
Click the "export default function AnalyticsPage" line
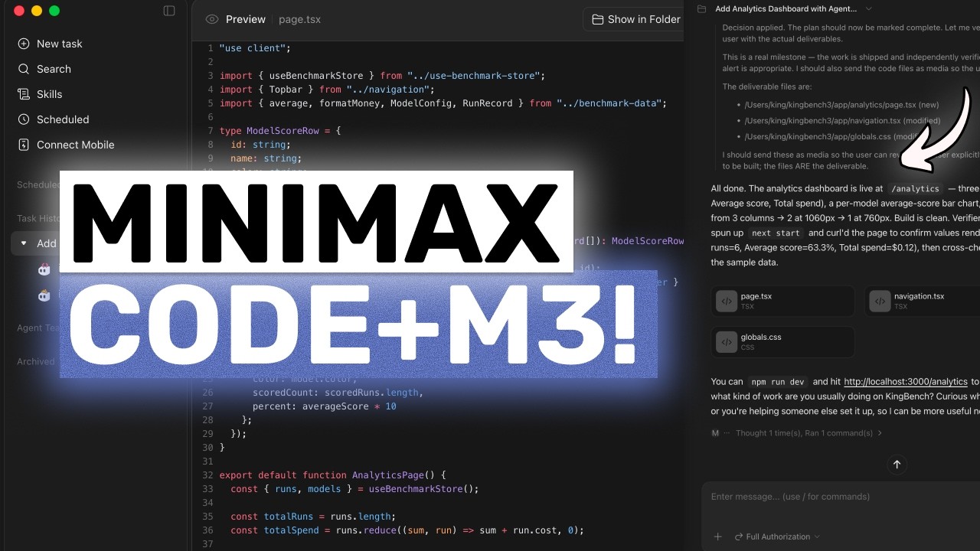click(332, 475)
